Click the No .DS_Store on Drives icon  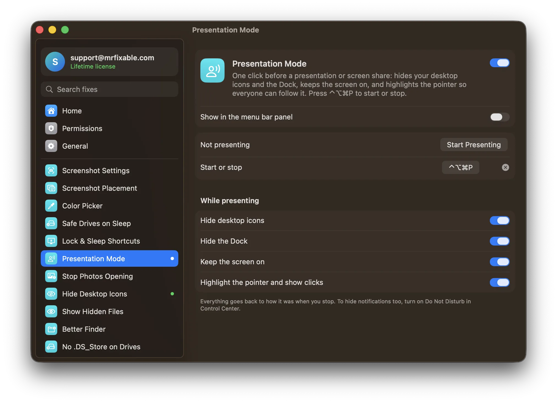point(51,347)
